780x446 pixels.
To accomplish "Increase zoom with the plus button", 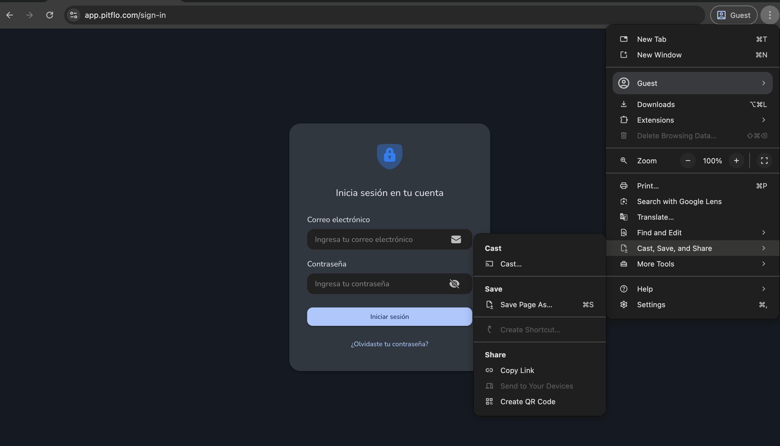I will coord(736,161).
